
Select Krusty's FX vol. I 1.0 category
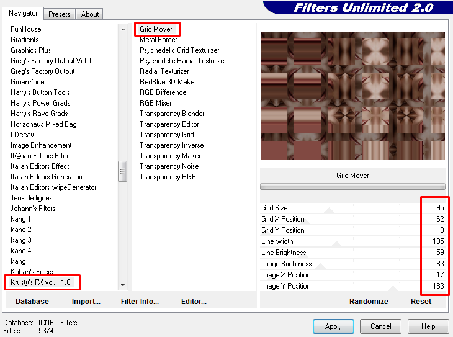point(41,282)
